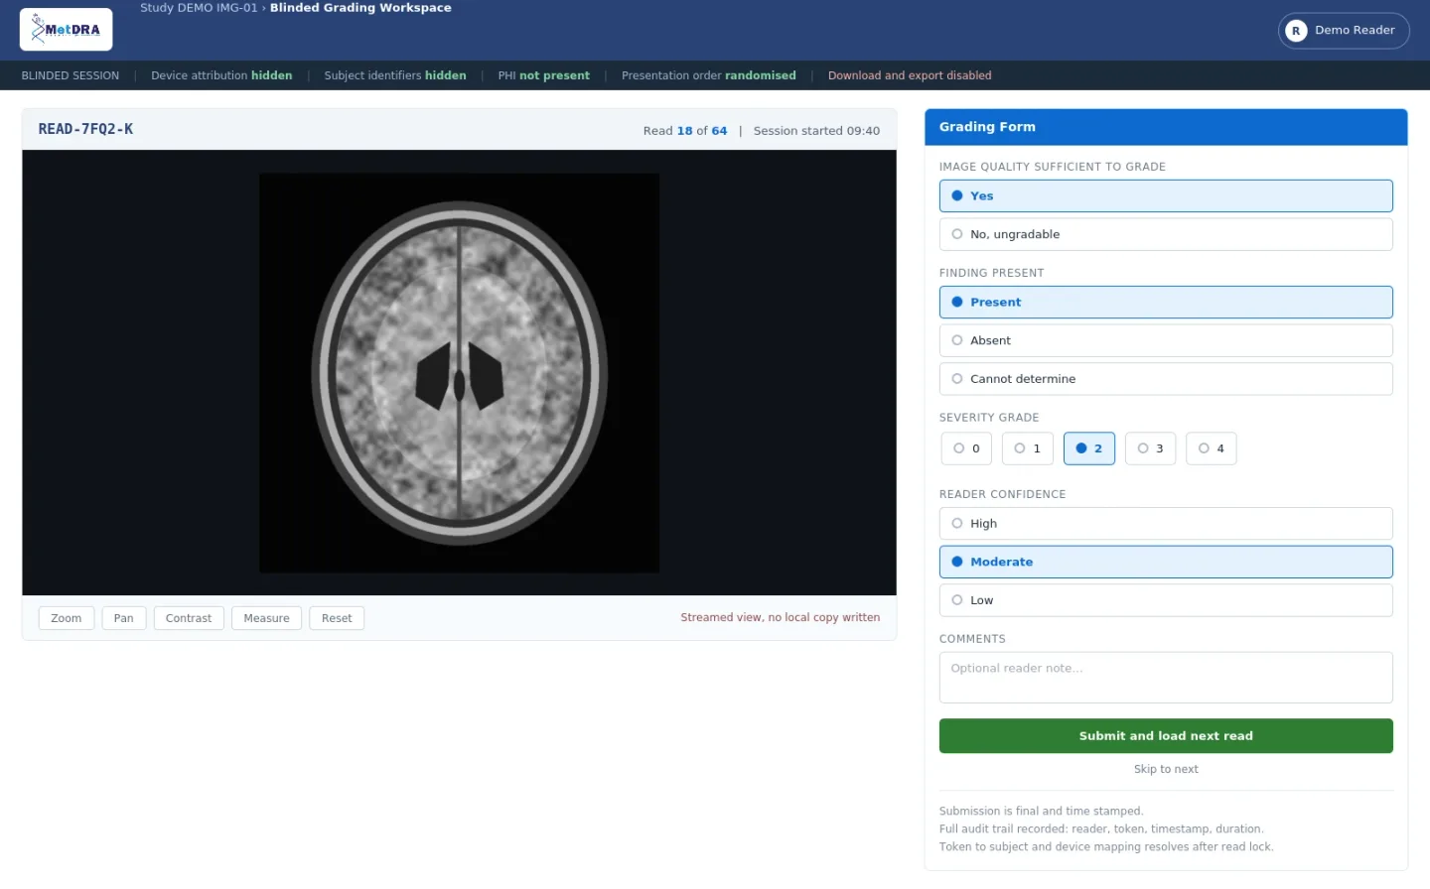Click the Grading Form header
Screen dimensions: 1430x889
[1166, 127]
